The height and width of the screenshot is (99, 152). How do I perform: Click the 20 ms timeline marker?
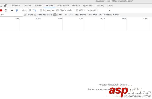(38, 18)
